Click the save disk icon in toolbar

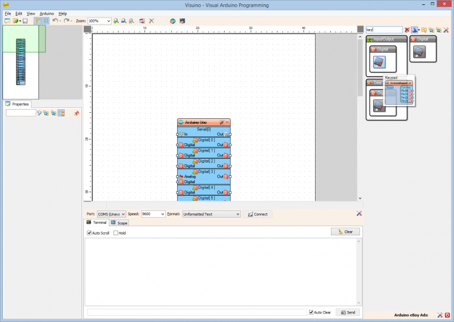pos(25,21)
